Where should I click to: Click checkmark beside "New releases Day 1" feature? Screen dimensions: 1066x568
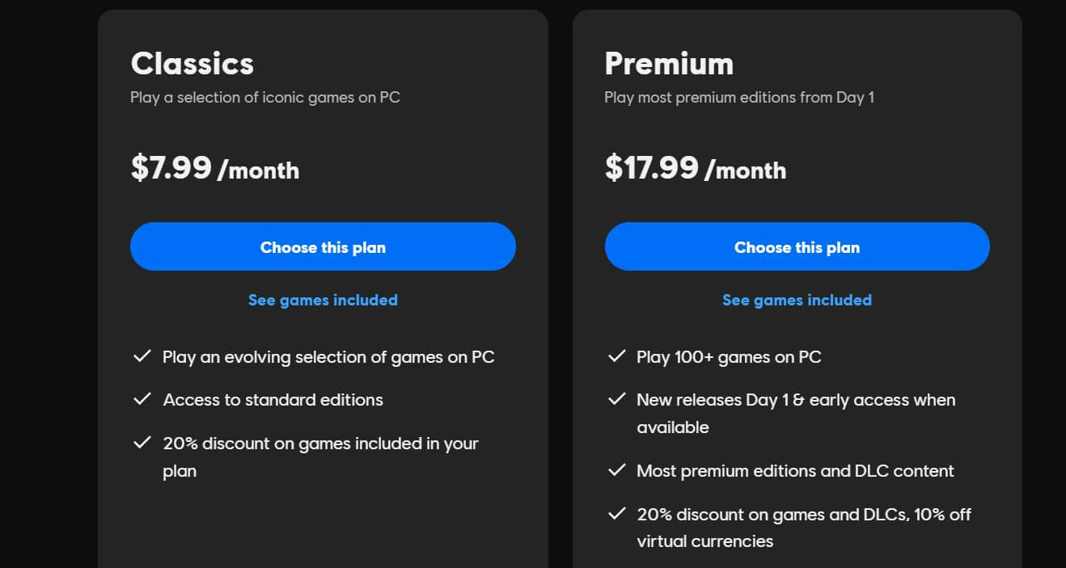(617, 399)
